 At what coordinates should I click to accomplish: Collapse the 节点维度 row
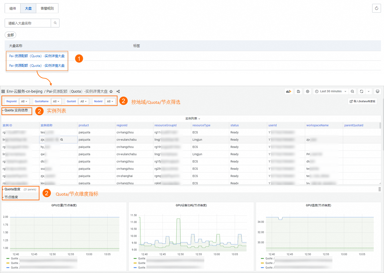pos(10,197)
